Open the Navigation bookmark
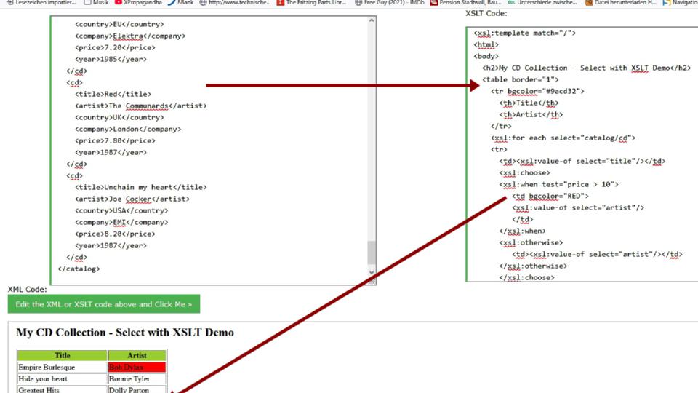This screenshot has width=698, height=393. pos(680,3)
